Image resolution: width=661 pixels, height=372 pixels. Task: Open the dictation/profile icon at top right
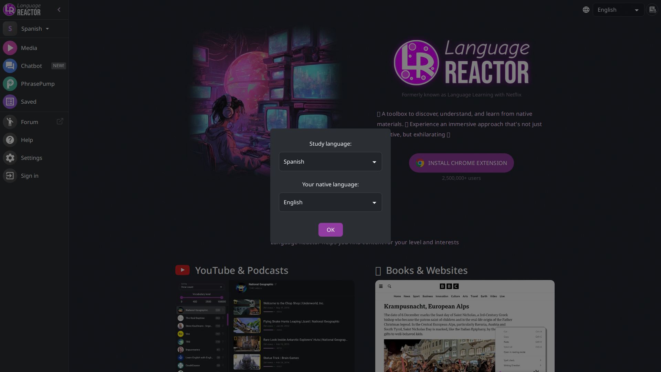click(x=652, y=9)
